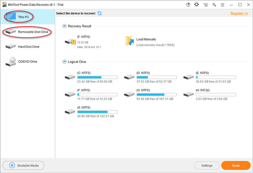Choose Hard Disk Drive in sidebar
This screenshot has width=253, height=173.
click(28, 47)
